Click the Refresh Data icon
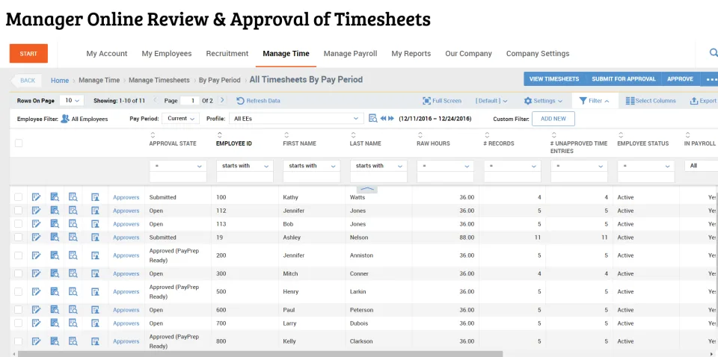The height and width of the screenshot is (357, 718). coord(240,101)
